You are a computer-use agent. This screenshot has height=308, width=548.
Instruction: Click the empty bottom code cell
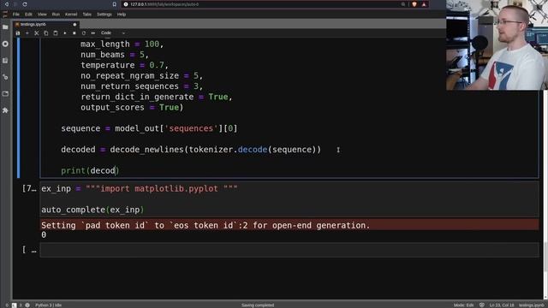289,250
